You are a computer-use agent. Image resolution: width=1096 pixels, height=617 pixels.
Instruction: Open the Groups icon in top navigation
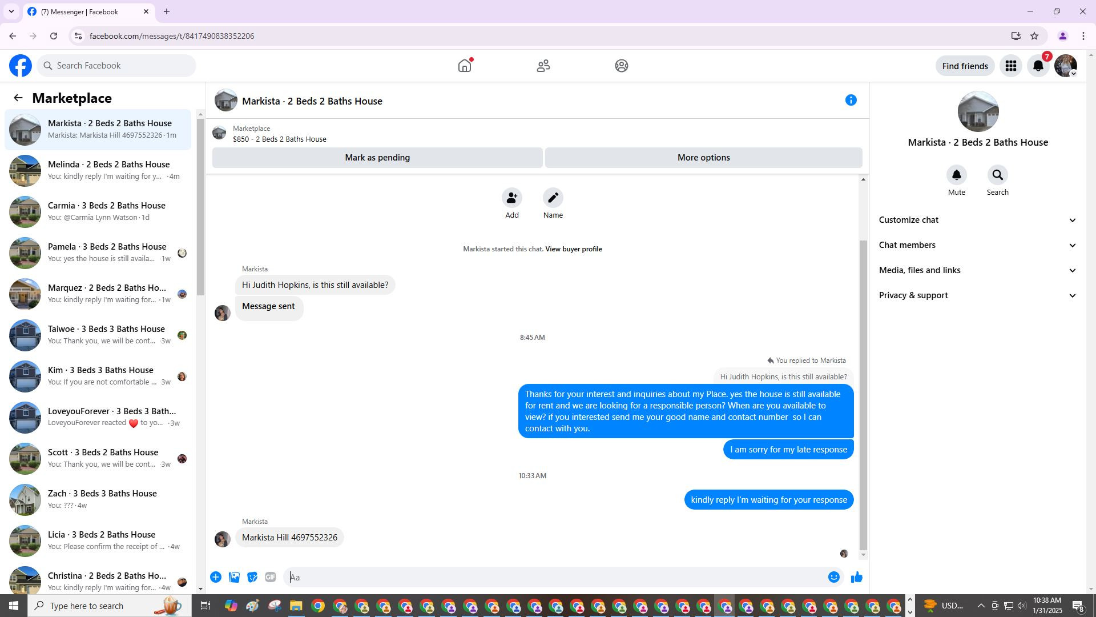tap(622, 66)
